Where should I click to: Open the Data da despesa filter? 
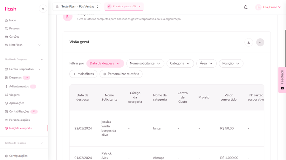pyautogui.click(x=105, y=64)
